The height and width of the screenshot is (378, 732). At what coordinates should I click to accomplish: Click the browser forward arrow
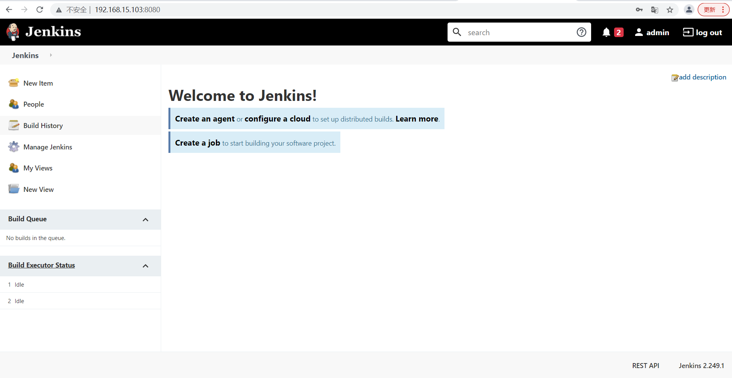[25, 10]
